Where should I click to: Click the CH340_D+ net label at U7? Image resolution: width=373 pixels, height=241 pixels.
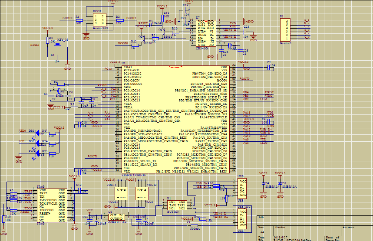coord(231,30)
